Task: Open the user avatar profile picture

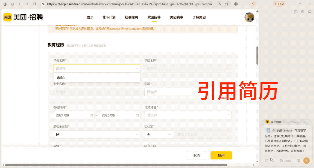Action: [x=249, y=17]
